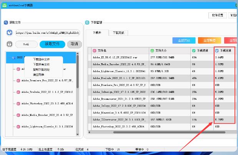Click the orange 全部暂停 button

[x=209, y=40]
